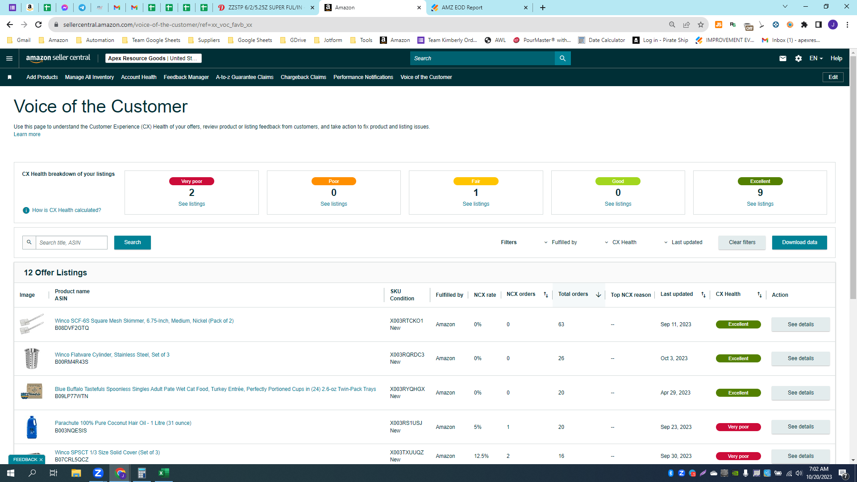Screen dimensions: 857x482
Task: Sort by Total orders down arrow
Action: [598, 295]
